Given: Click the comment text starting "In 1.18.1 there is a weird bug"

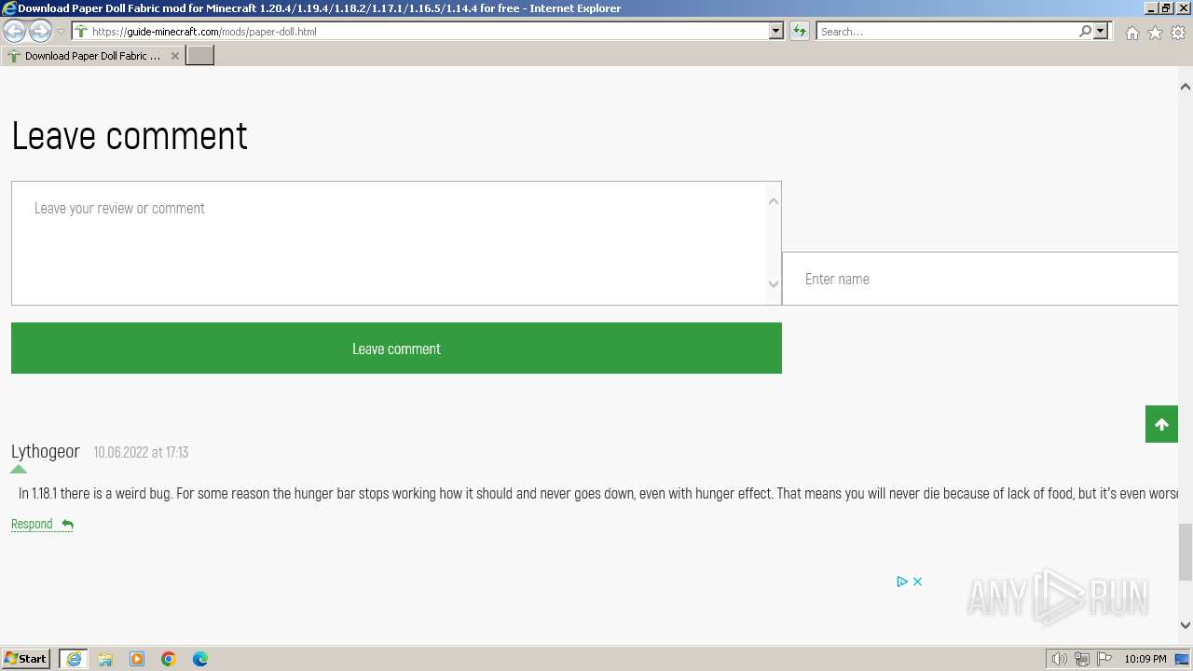Looking at the screenshot, I should (x=598, y=493).
